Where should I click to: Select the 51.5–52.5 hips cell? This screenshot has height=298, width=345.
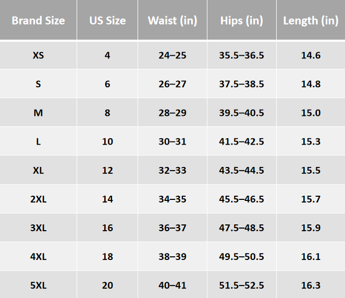[x=242, y=285]
